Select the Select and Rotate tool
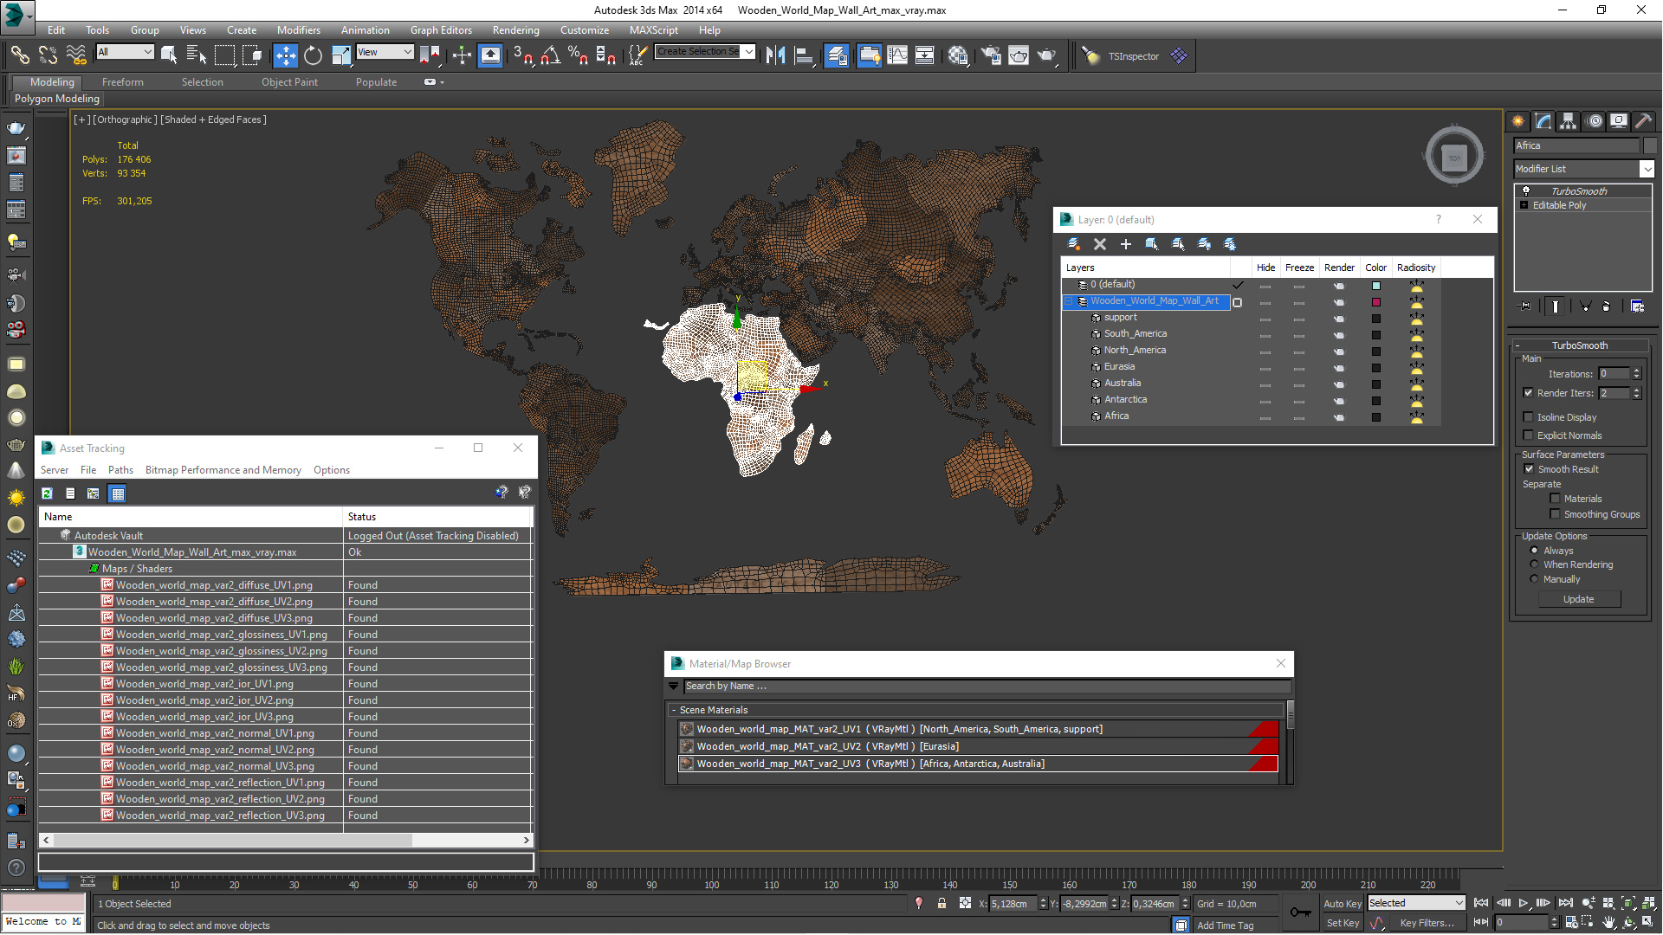The height and width of the screenshot is (935, 1663). [313, 56]
